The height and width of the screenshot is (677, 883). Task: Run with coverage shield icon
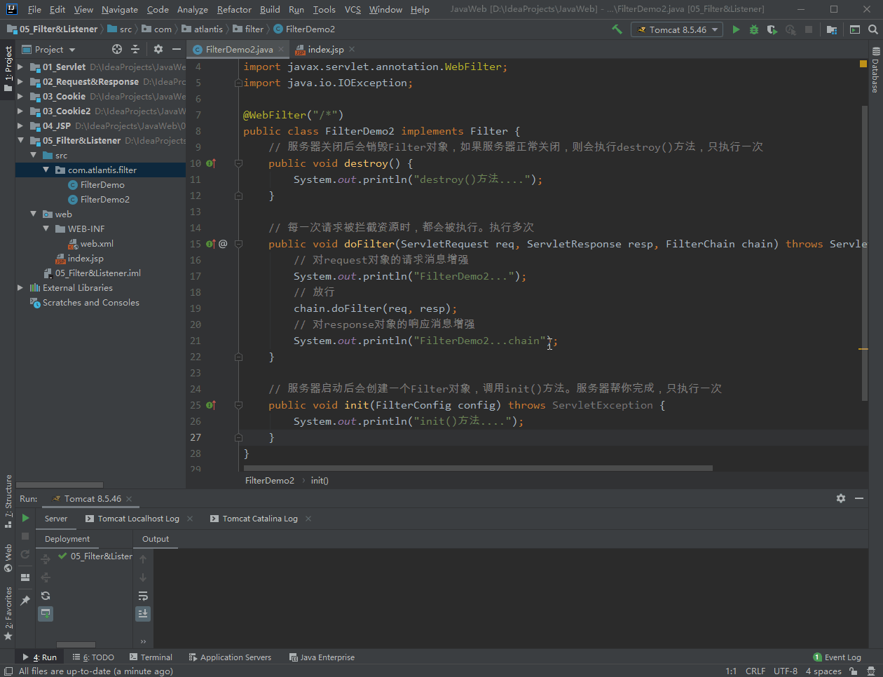[x=772, y=29]
